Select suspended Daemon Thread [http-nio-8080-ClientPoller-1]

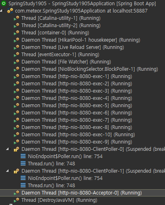tap(93, 171)
